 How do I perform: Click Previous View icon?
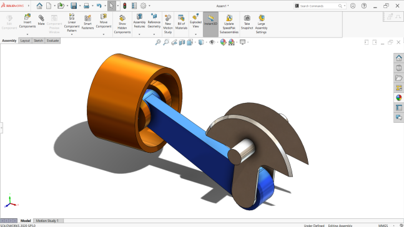[x=174, y=42]
